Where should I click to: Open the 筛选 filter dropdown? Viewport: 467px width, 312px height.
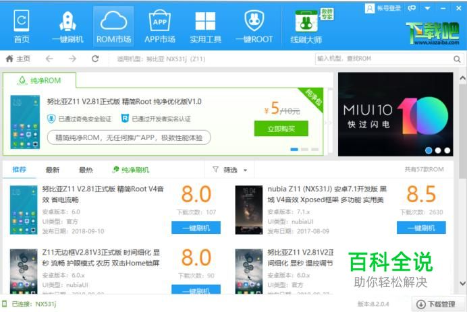click(x=229, y=170)
